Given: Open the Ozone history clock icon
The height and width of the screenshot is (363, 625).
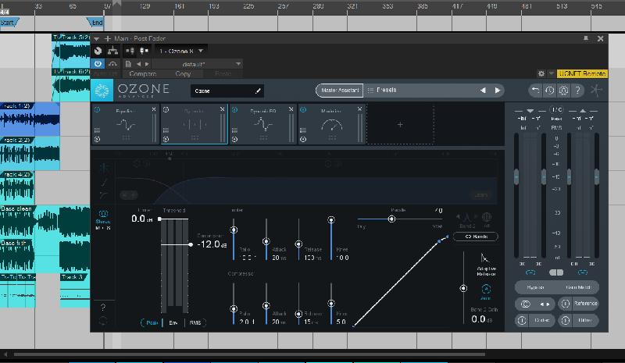Looking at the screenshot, I should [x=549, y=91].
